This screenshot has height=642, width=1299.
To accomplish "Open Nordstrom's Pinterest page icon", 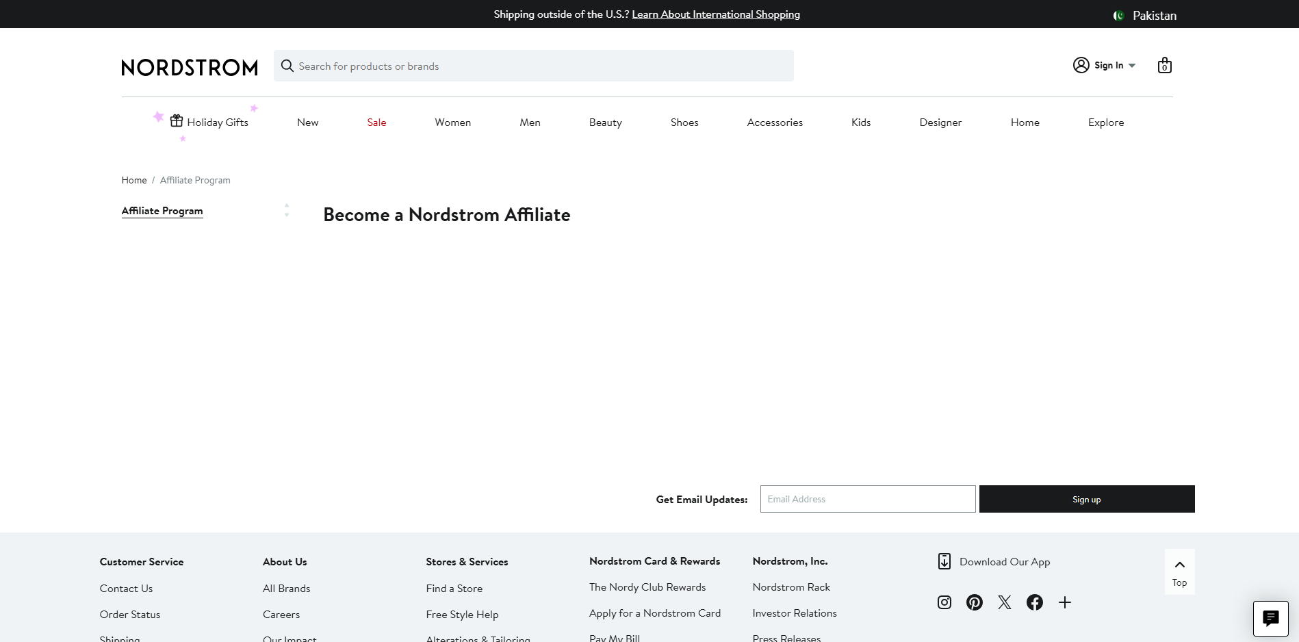I will click(x=974, y=602).
